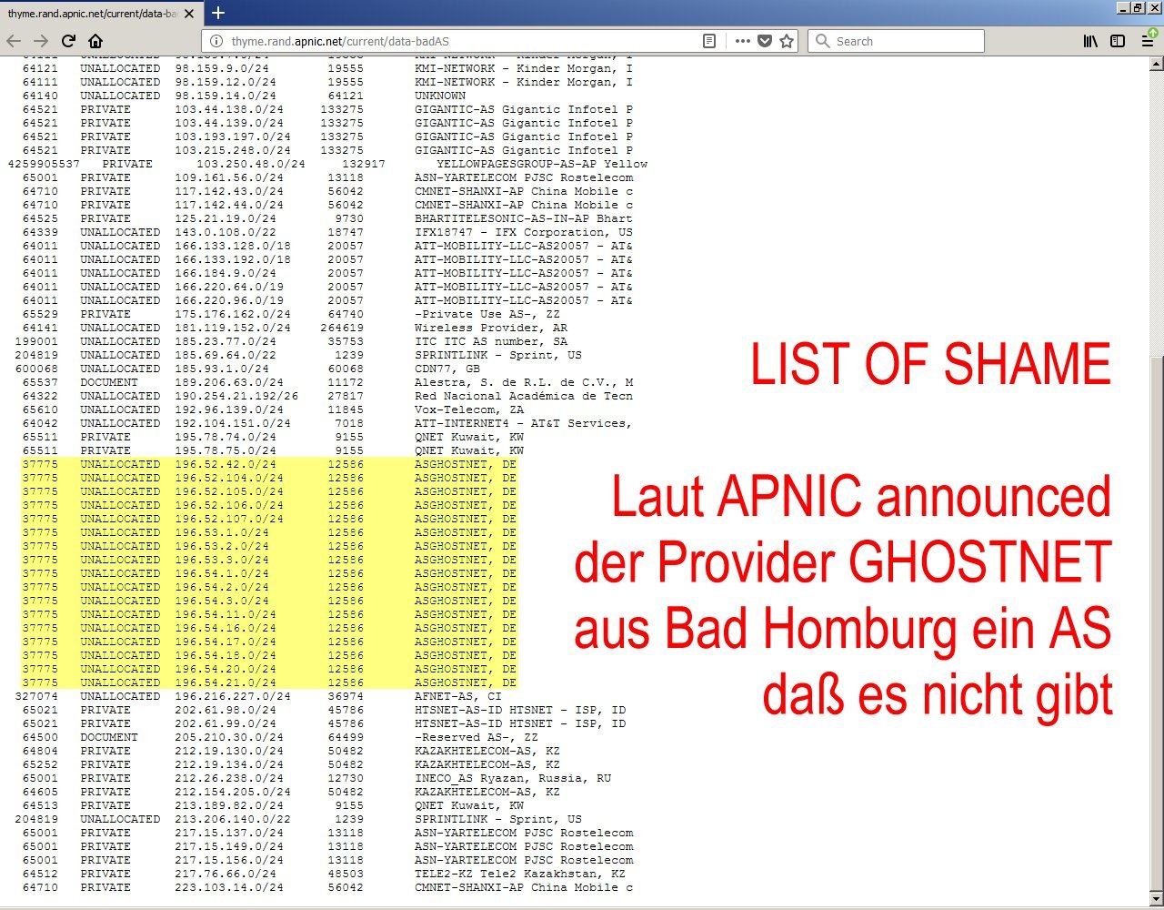Click prefix 143.0.108.0/22

coord(226,232)
